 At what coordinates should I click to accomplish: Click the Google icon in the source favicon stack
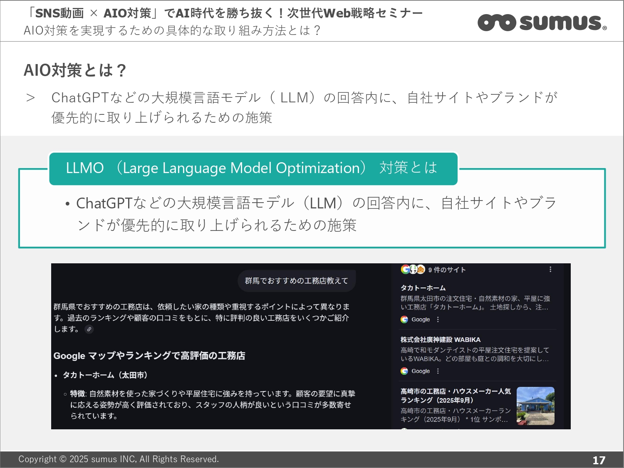pos(406,270)
